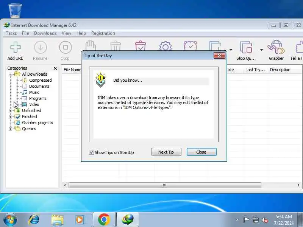Launch Internet Explorer from taskbar
Viewport: 303px width, 227px height.
[x=34, y=219]
